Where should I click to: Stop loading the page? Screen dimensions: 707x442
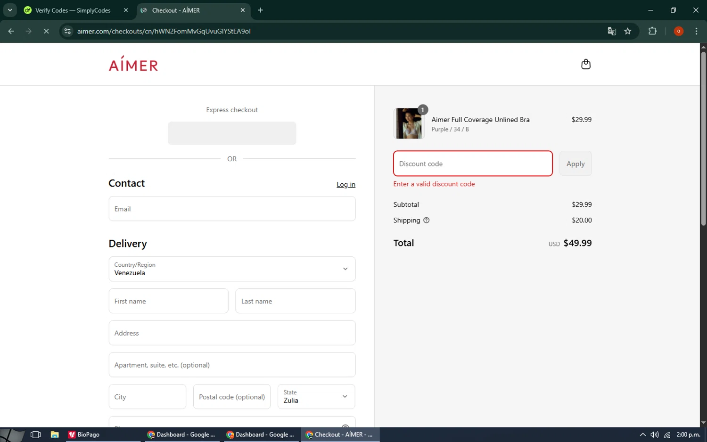[x=46, y=31]
